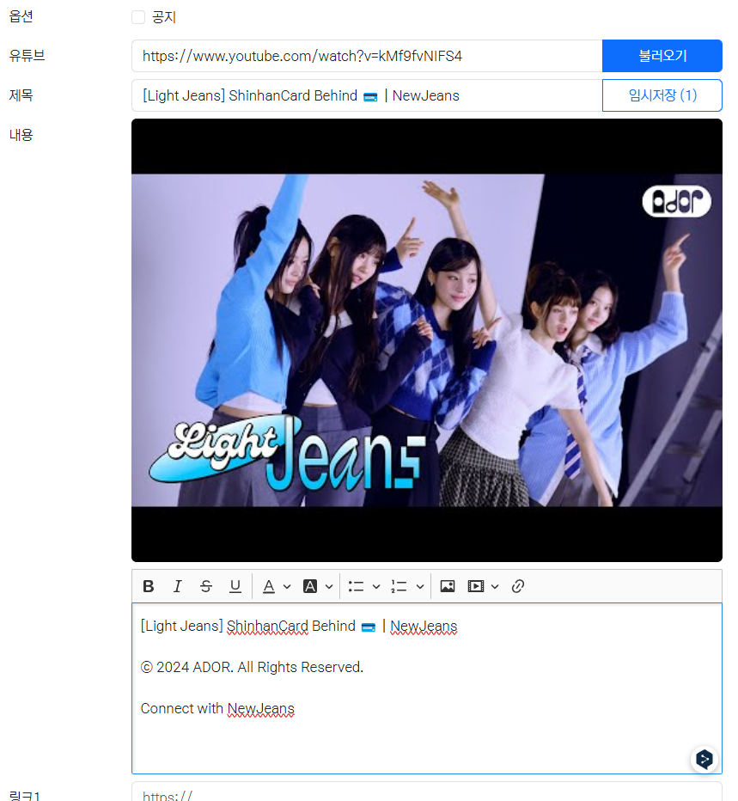Screen dimensions: 738x801
Task: Toggle bold formatting in the editor toolbar
Action: click(149, 586)
